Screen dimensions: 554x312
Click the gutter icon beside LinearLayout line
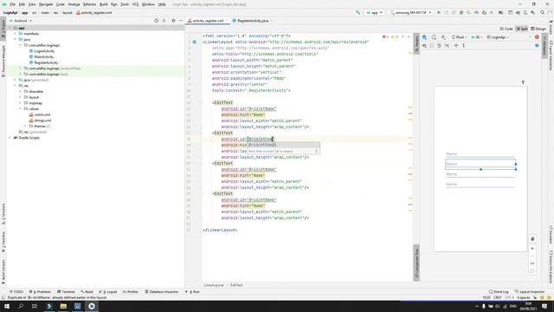[x=195, y=42]
